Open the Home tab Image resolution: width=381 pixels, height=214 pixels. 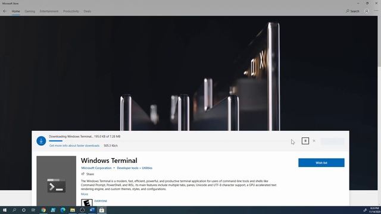tap(16, 11)
